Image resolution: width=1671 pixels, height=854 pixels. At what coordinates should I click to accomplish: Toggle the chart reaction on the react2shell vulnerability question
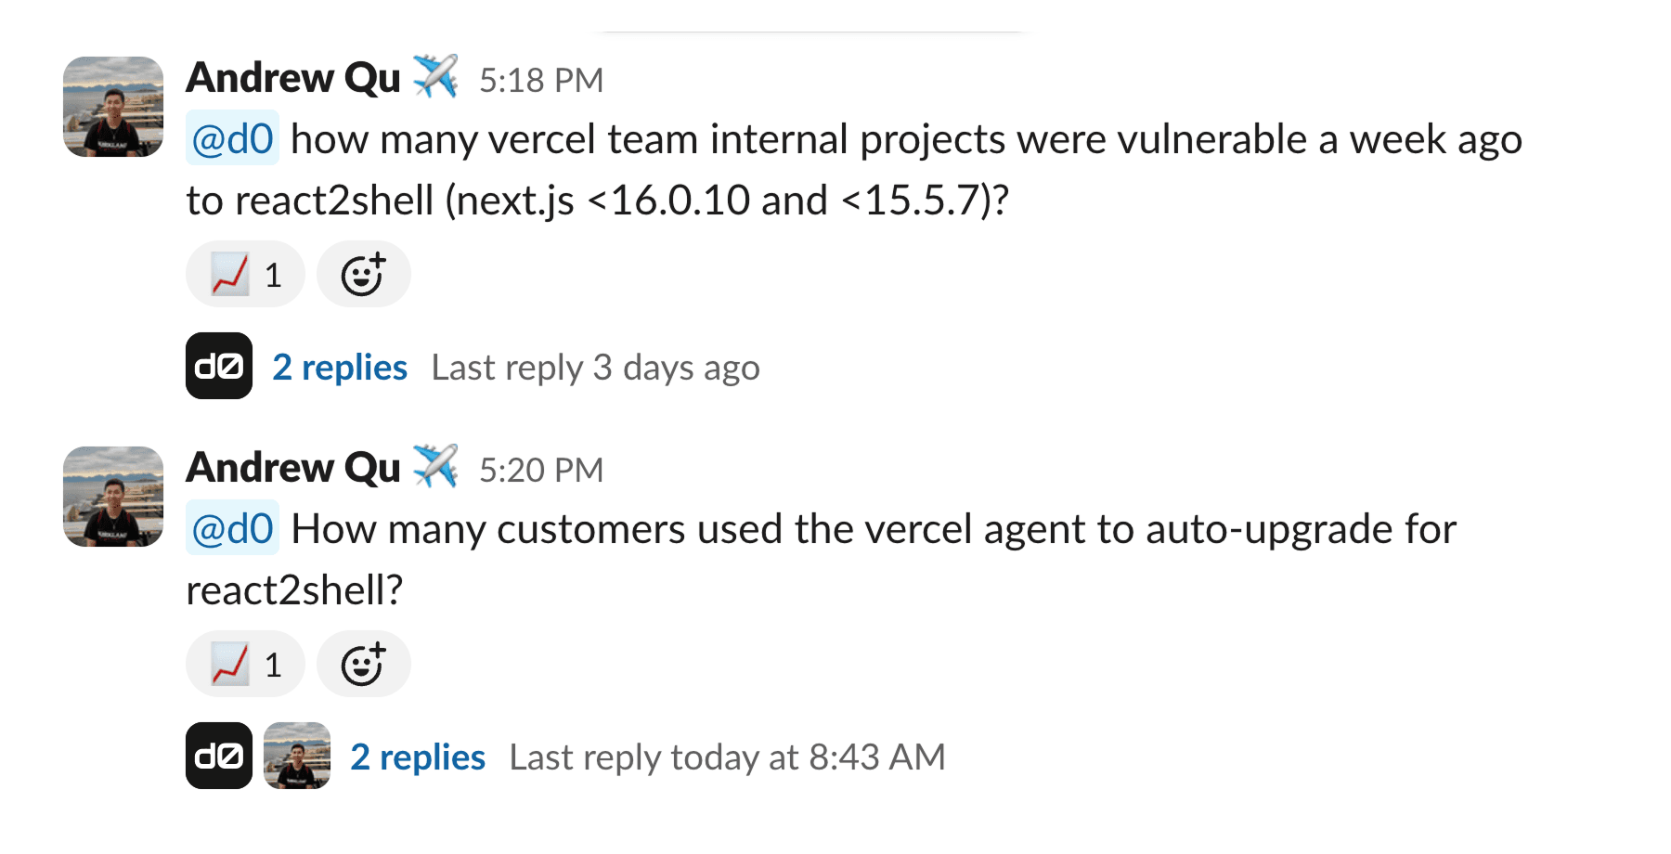244,273
